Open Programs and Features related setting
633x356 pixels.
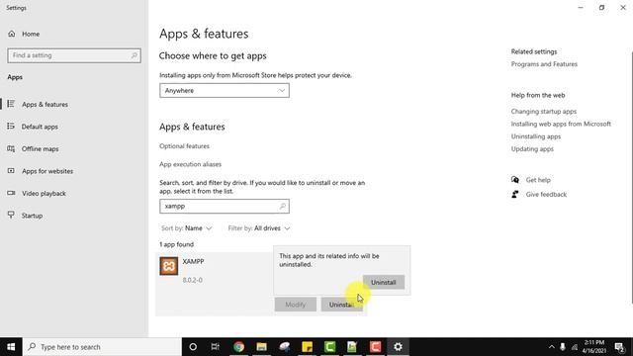[x=544, y=64]
